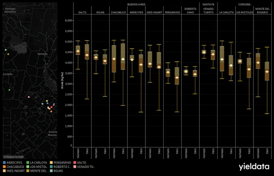Select the gold Monte del Rosario map point
Image resolution: width=274 pixels, height=176 pixels.
coord(8,54)
